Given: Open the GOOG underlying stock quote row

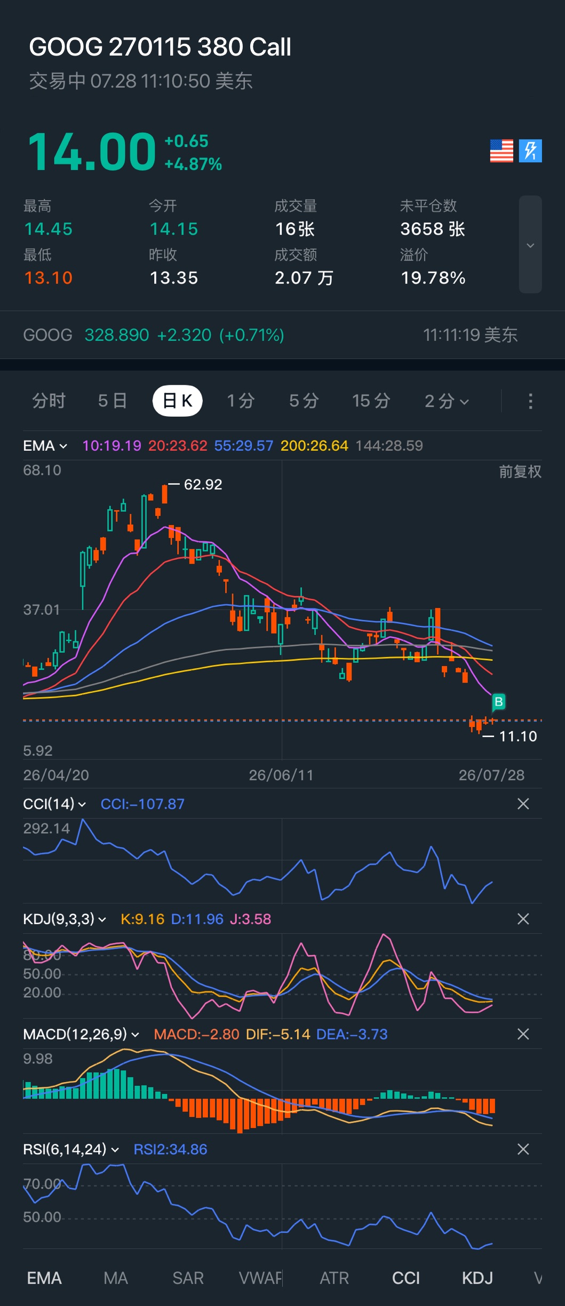Looking at the screenshot, I should (x=282, y=335).
